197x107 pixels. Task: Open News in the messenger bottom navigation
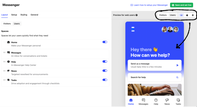click(167, 102)
